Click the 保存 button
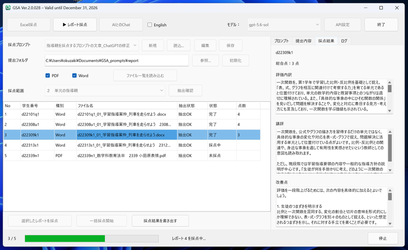 pos(231,45)
